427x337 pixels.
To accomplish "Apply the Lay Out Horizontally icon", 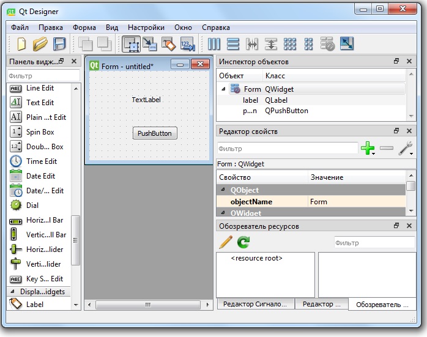I will pyautogui.click(x=213, y=44).
